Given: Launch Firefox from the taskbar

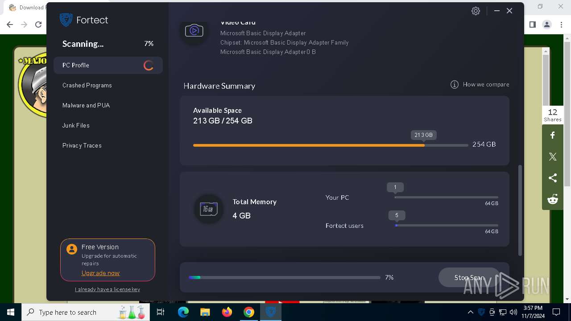Looking at the screenshot, I should 227,312.
